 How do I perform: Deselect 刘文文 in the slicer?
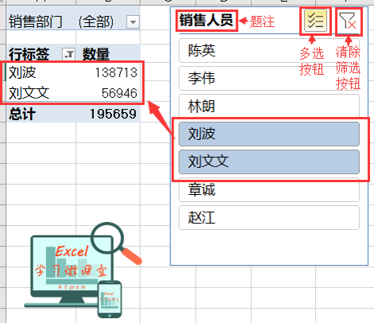point(269,162)
